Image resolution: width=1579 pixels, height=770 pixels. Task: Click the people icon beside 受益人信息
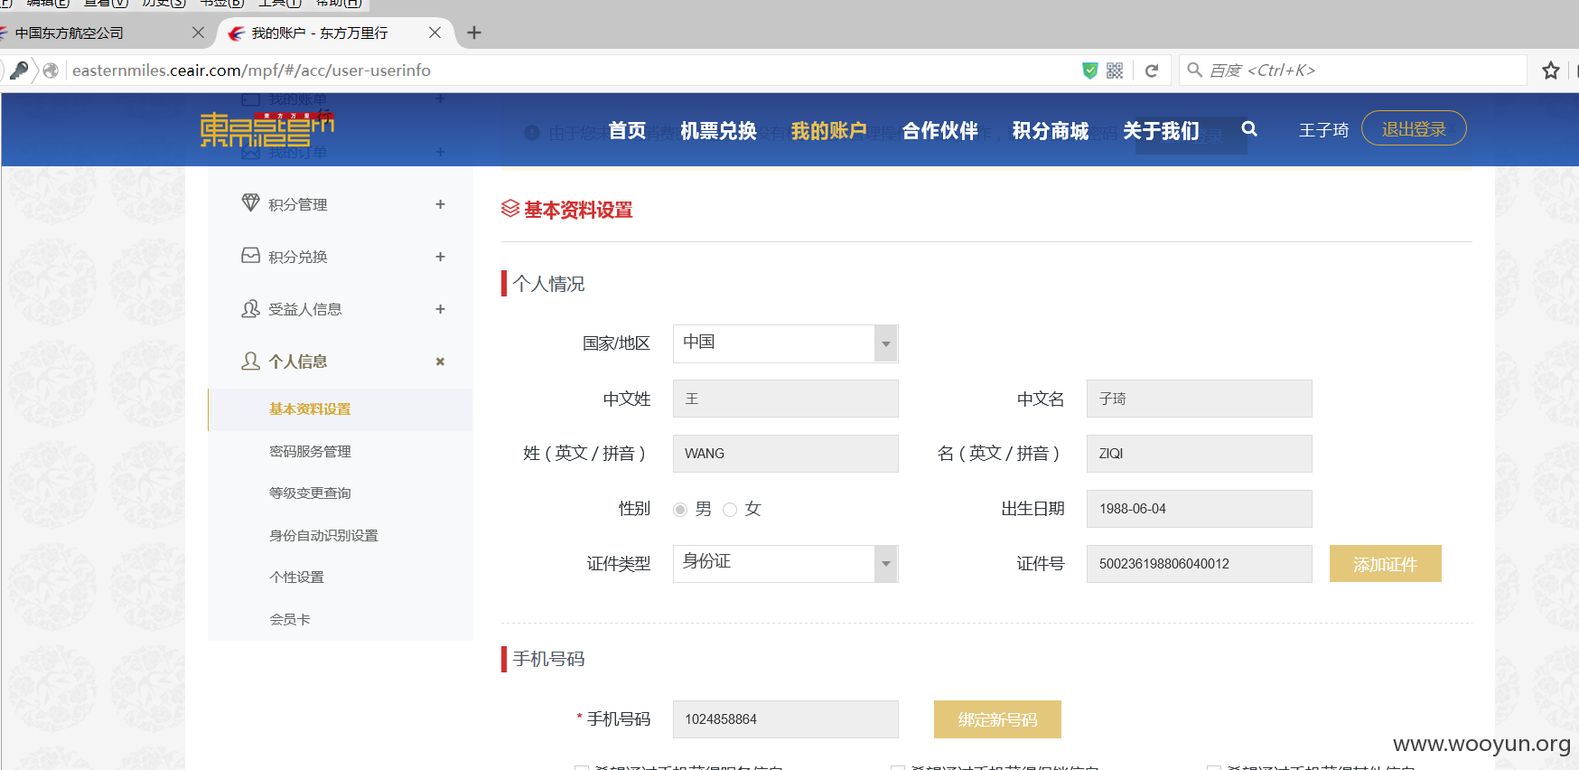(x=250, y=308)
